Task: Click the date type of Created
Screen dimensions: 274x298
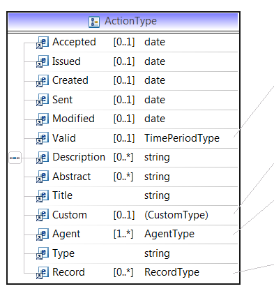Action: click(x=155, y=80)
